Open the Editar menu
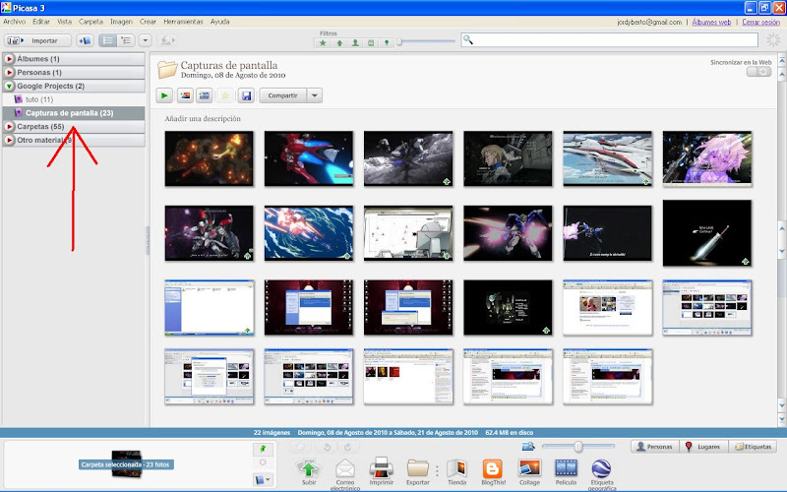 pyautogui.click(x=41, y=22)
